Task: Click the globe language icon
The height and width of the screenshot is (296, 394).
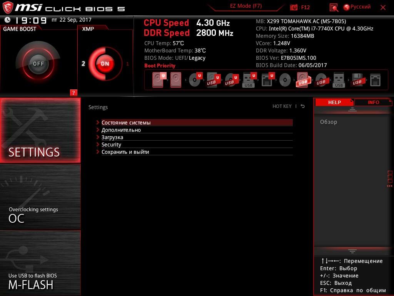Action: coord(346,7)
